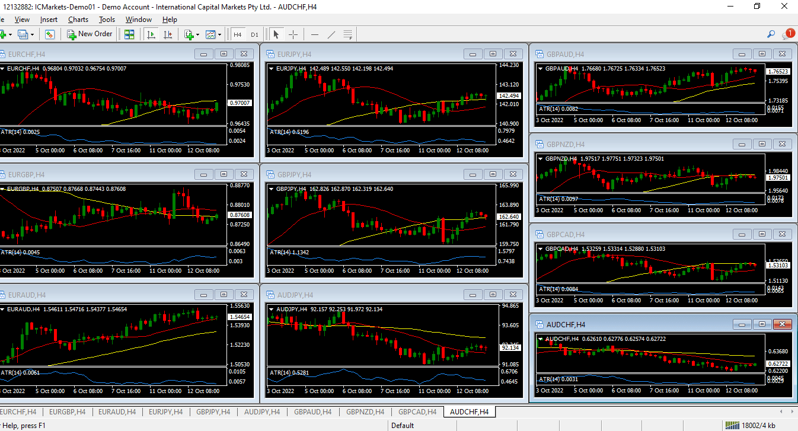Pick the Horizontal Line drawing tool
This screenshot has height=431, width=798.
(314, 34)
